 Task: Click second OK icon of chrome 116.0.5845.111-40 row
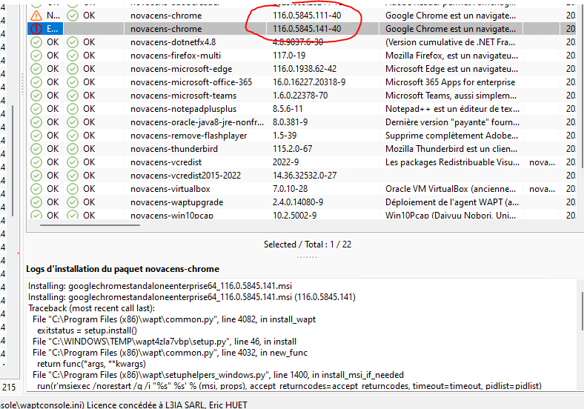(x=73, y=16)
